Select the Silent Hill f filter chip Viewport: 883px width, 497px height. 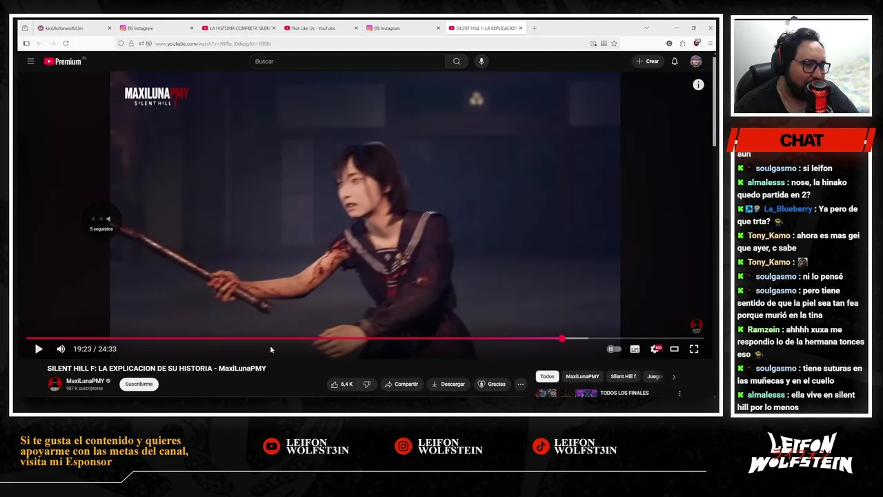point(623,377)
